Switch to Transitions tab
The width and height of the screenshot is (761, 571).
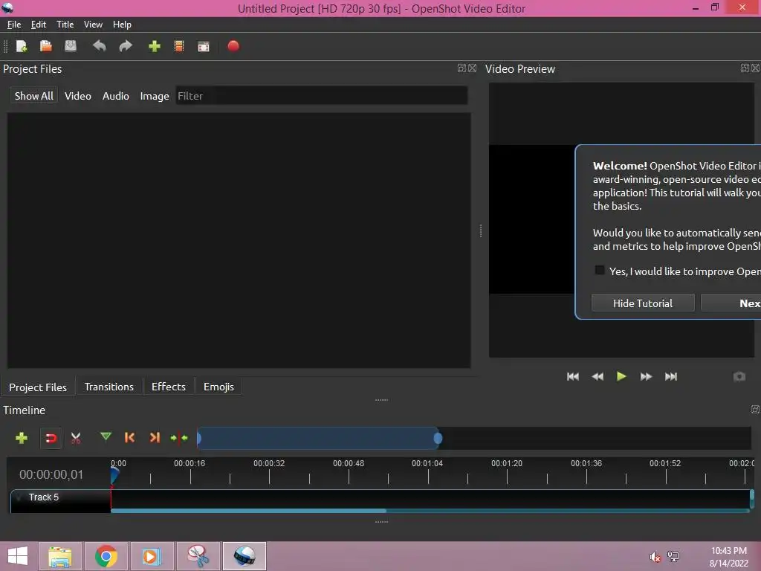[109, 387]
